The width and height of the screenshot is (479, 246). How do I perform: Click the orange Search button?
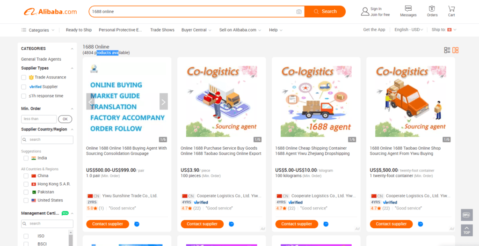point(325,12)
